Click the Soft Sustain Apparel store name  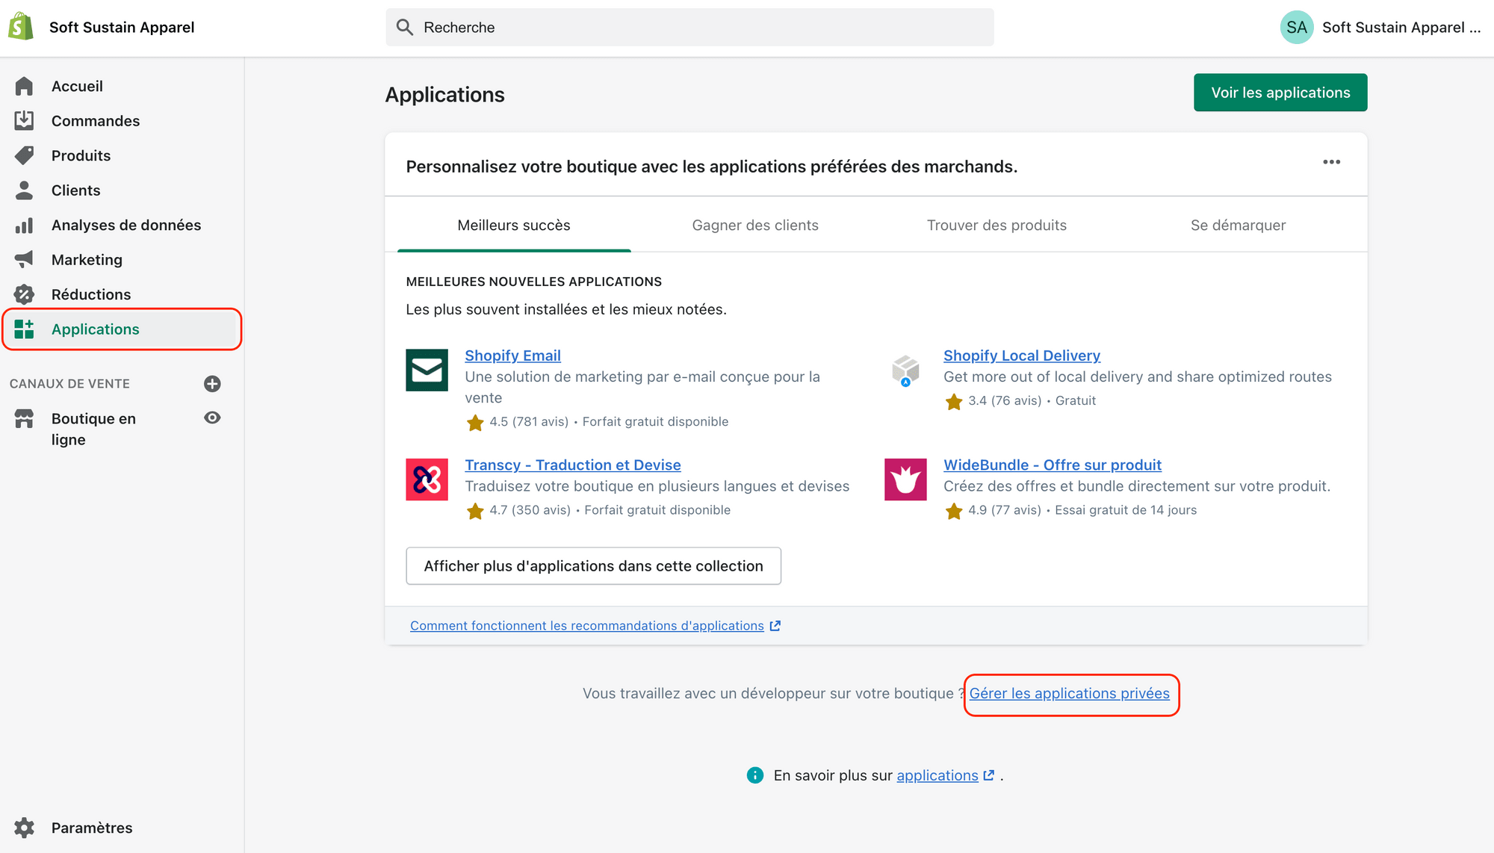tap(121, 27)
